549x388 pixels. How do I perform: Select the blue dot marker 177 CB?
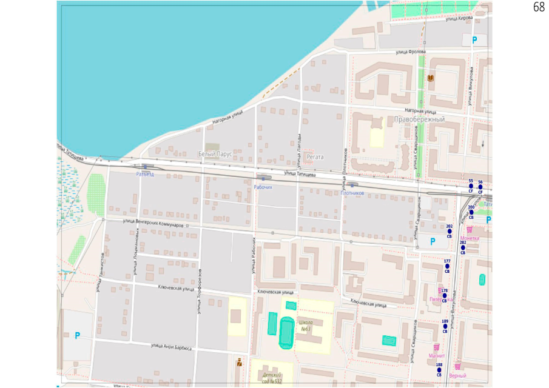pyautogui.click(x=447, y=266)
